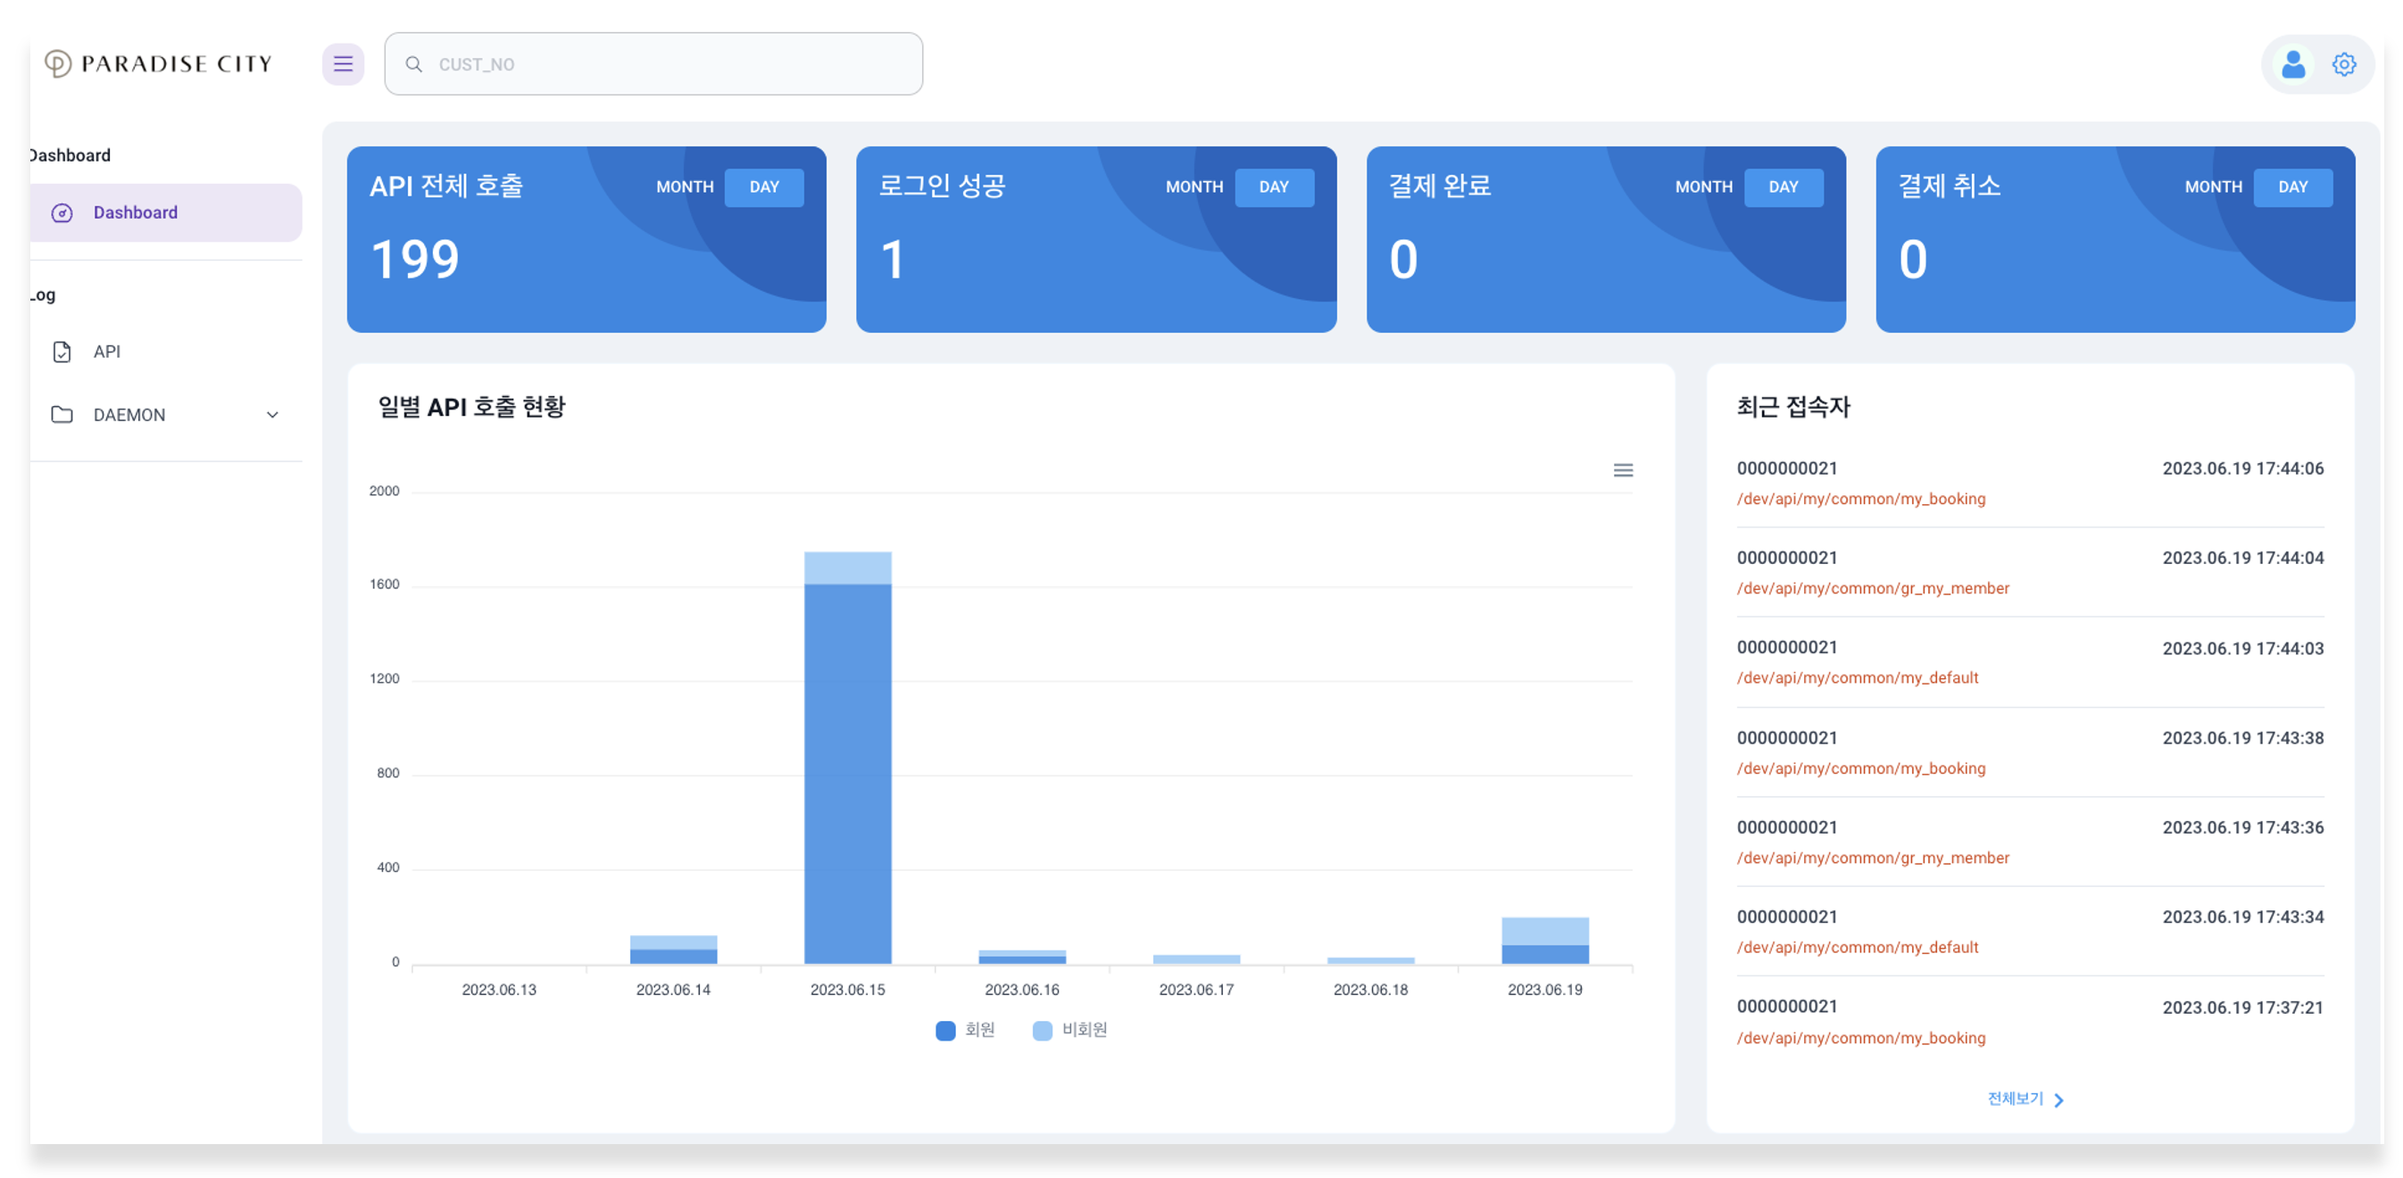Click the search magnifier icon

[x=413, y=64]
